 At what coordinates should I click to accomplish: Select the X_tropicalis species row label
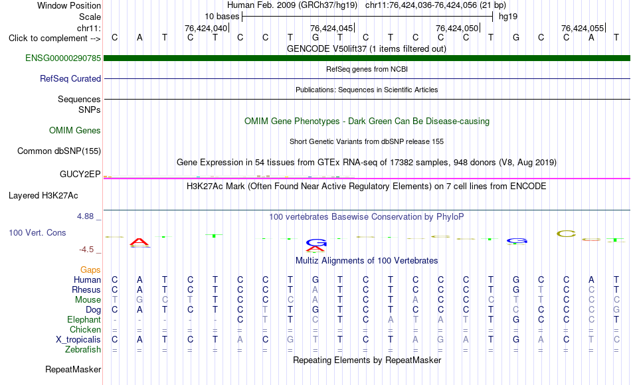coord(78,340)
